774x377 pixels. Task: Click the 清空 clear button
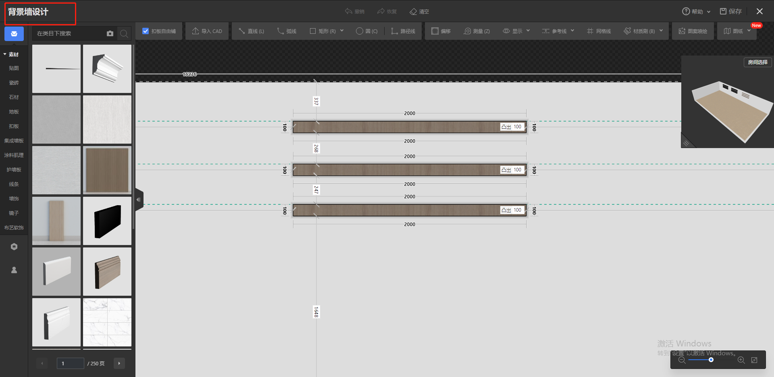(419, 11)
